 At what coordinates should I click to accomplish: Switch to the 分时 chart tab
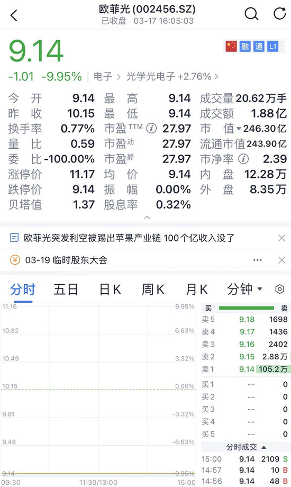coord(23,289)
